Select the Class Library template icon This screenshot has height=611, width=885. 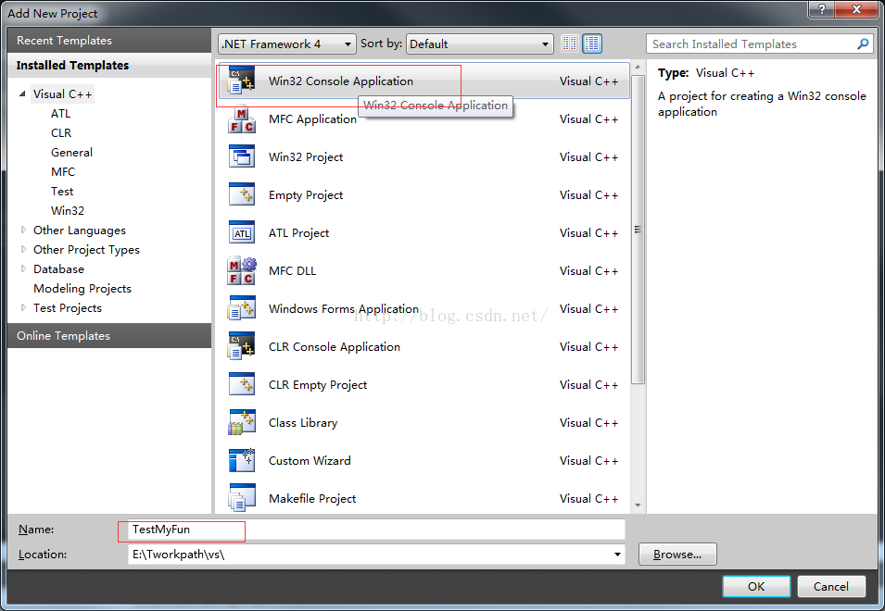(x=242, y=423)
